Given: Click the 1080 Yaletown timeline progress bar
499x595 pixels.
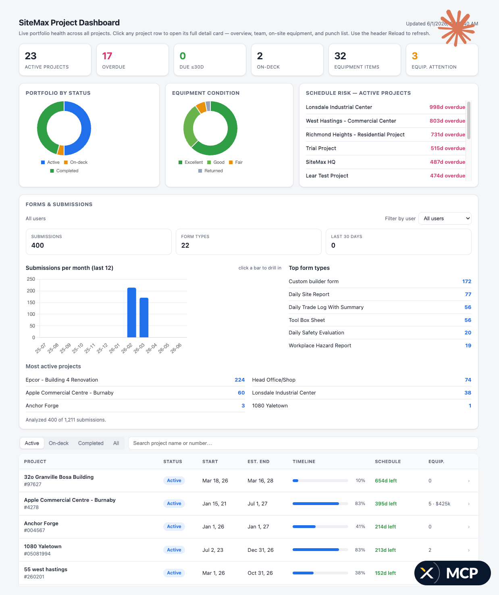Looking at the screenshot, I should pyautogui.click(x=320, y=550).
